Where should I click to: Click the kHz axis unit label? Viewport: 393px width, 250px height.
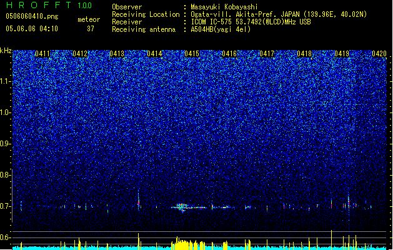tap(6, 51)
